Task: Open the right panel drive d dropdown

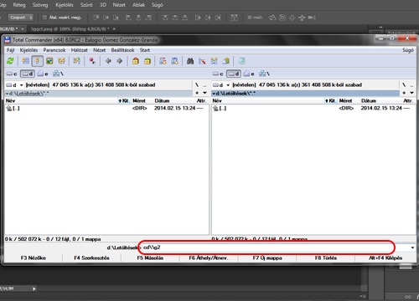Action: pyautogui.click(x=228, y=85)
